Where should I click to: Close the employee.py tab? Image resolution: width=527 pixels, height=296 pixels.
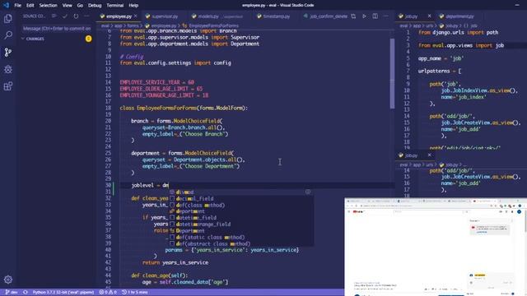[136, 16]
